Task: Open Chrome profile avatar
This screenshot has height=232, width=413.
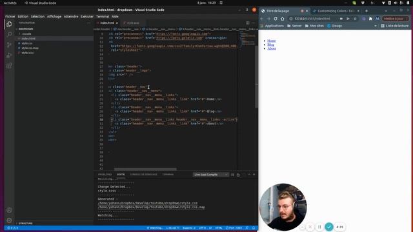Action: tap(377, 19)
